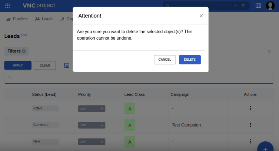279x151 pixels.
Task: Switch to the Pipeline tab
Action: (x=17, y=19)
